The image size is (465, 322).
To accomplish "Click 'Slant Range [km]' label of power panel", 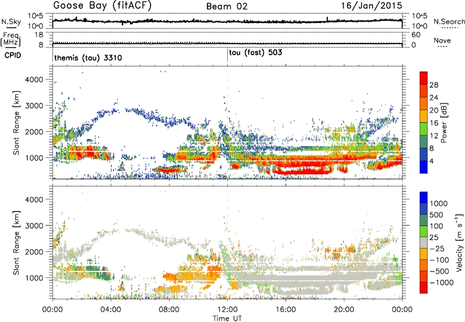I will click(x=16, y=123).
